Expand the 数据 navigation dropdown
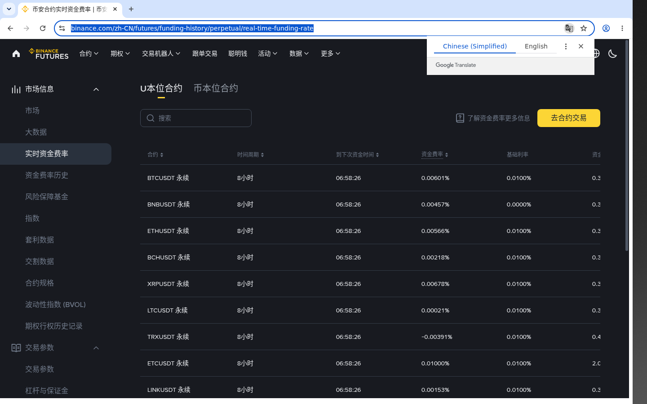Screen dimensions: 647x404 (299, 53)
